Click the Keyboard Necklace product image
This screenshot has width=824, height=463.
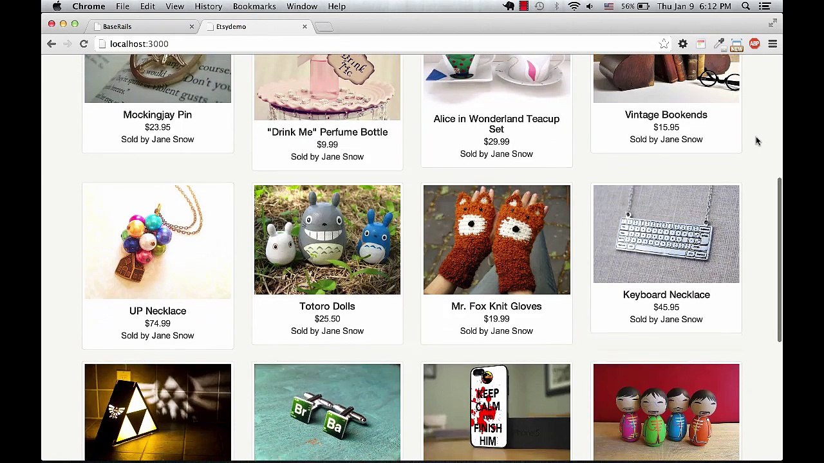point(666,234)
